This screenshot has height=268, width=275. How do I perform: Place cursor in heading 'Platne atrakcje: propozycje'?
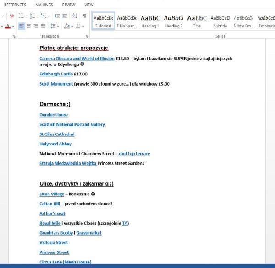point(74,48)
